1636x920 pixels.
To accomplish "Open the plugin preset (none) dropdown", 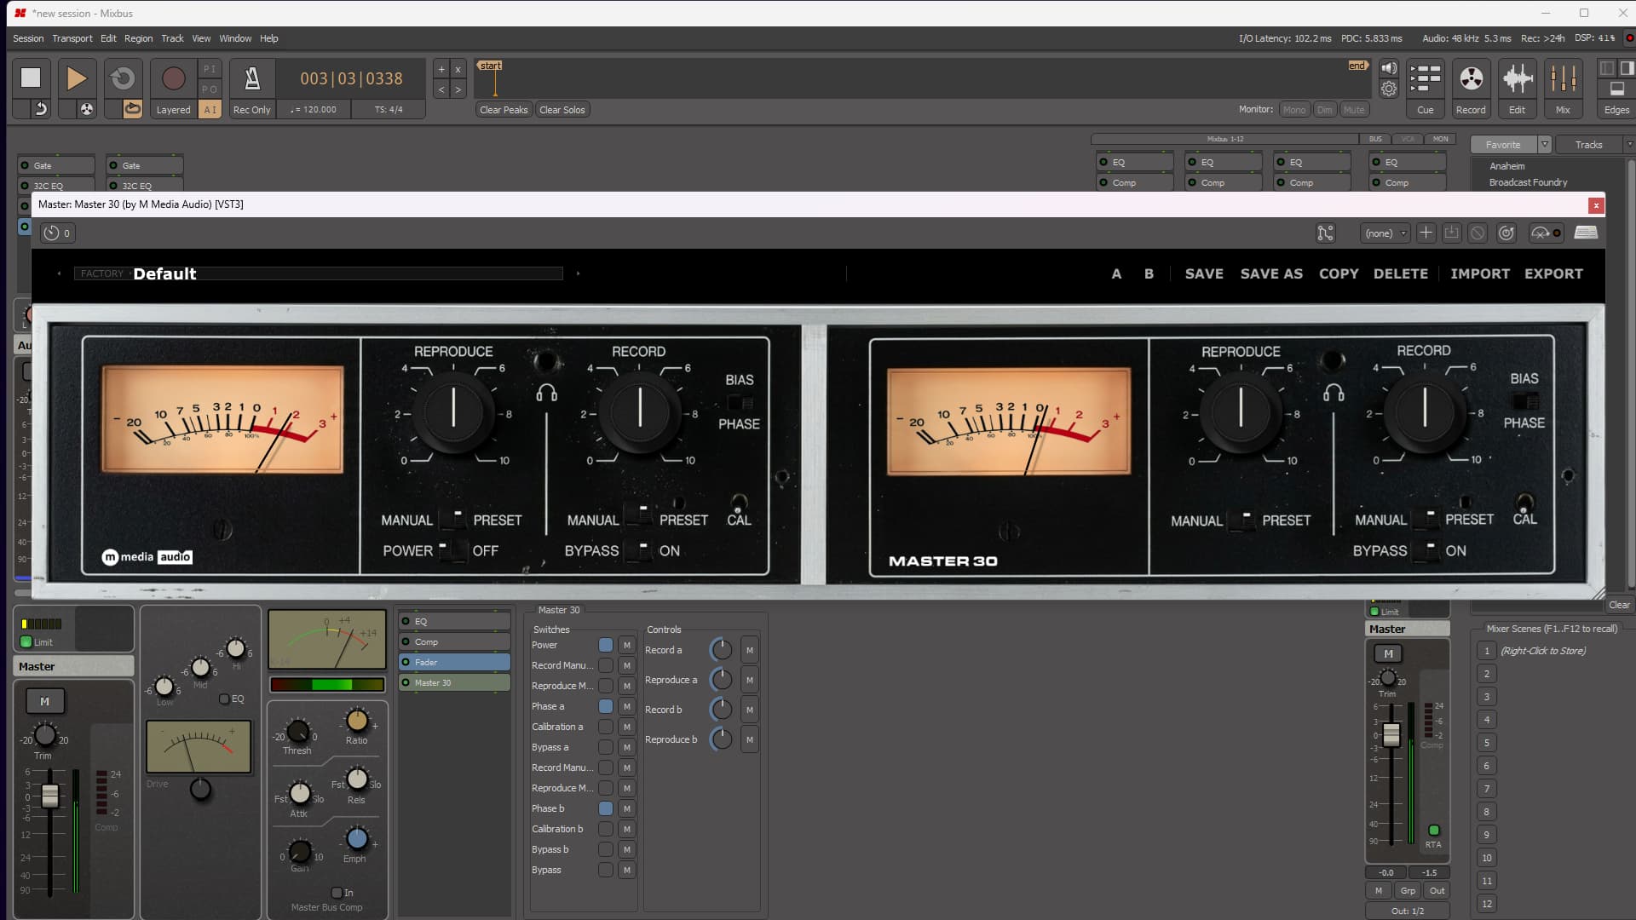I will point(1385,233).
